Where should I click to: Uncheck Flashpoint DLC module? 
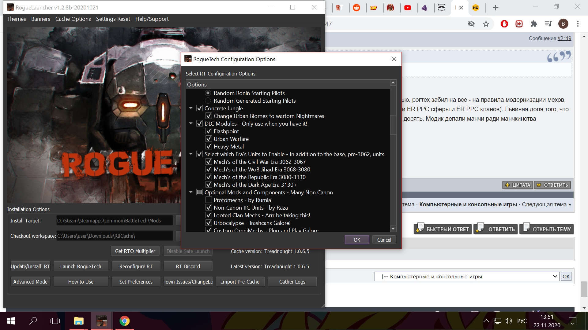(x=209, y=131)
